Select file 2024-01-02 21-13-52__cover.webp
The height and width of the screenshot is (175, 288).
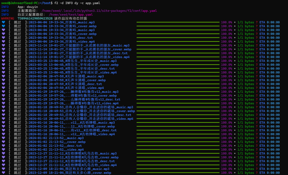[x=57, y=142]
